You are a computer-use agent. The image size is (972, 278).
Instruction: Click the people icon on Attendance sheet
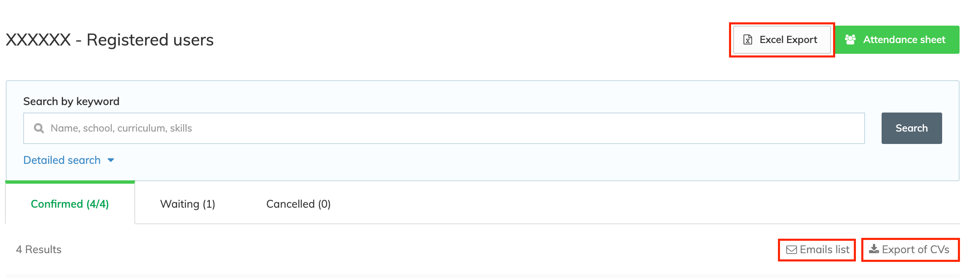pos(850,40)
